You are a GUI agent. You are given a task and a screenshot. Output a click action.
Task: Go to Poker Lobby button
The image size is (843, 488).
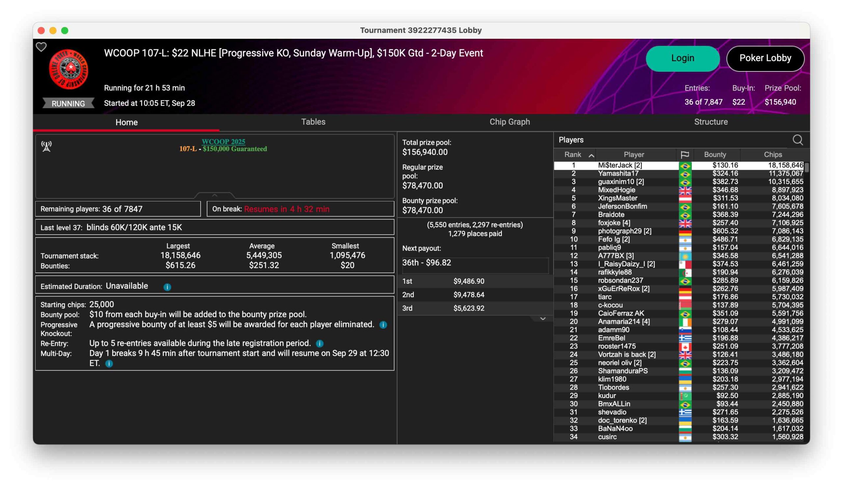click(x=765, y=59)
